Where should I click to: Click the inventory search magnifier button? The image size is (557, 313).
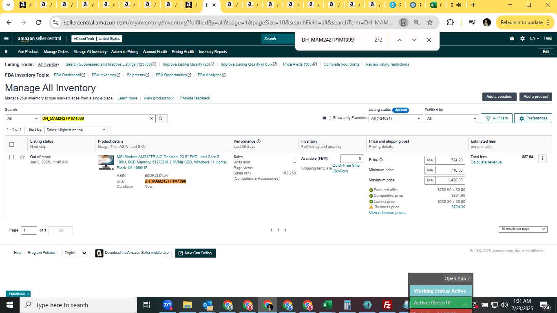[161, 119]
